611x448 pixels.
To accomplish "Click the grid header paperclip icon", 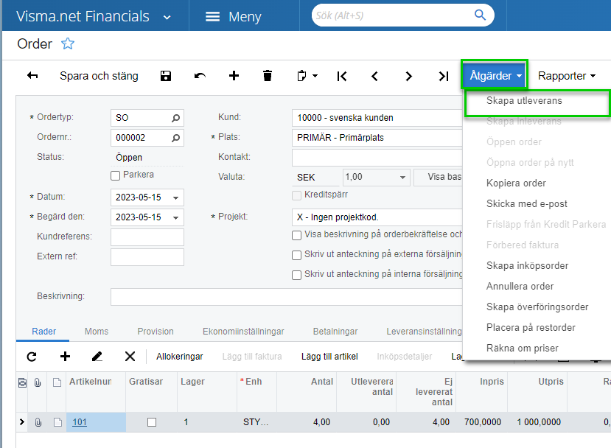I will click(x=38, y=382).
